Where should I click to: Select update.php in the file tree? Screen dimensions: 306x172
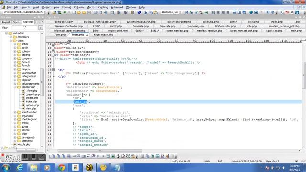[32, 105]
